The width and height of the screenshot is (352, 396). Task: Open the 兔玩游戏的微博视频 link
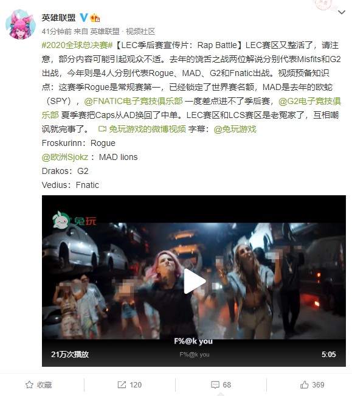click(x=147, y=129)
